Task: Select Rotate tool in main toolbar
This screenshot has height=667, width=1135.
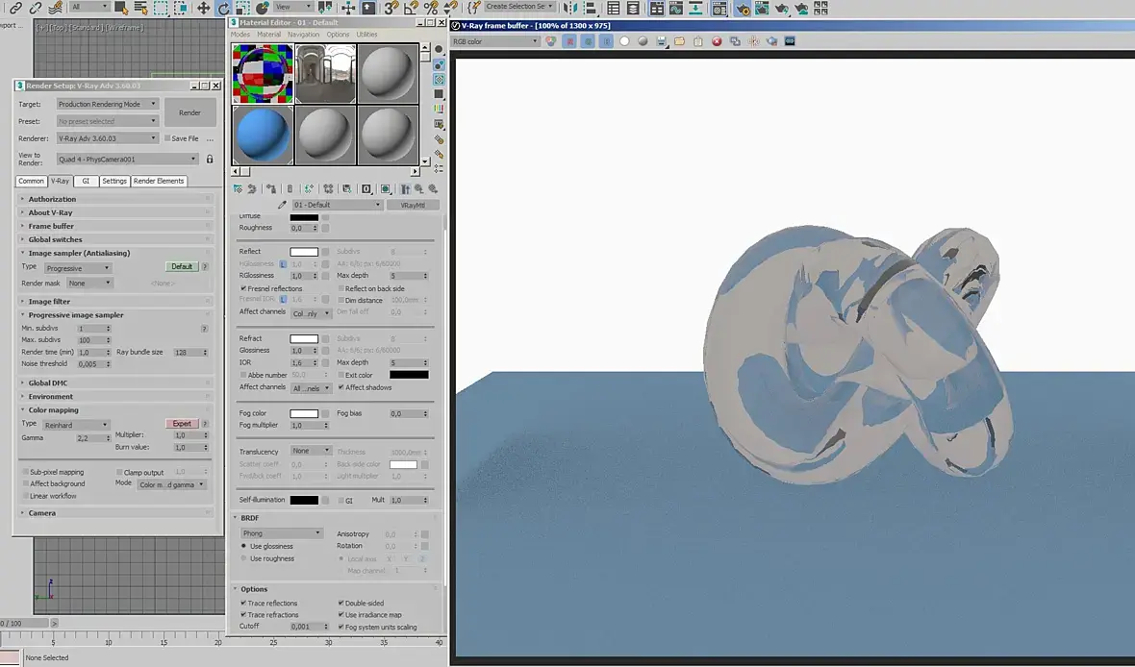Action: coord(224,8)
